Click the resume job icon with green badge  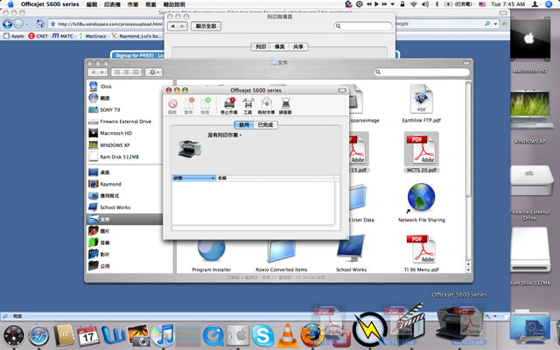coord(205,106)
